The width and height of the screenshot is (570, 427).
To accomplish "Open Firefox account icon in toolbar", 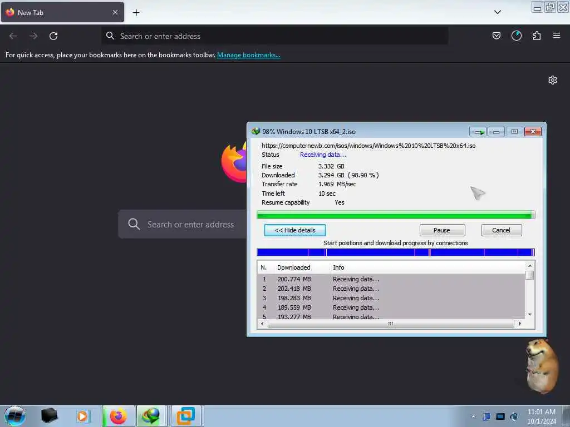I will [x=516, y=36].
